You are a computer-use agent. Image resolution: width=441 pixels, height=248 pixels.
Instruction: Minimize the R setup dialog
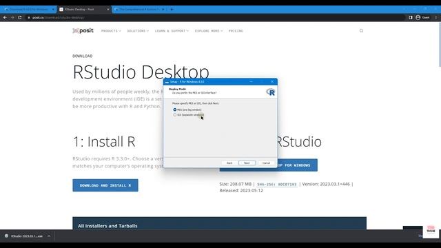(x=251, y=81)
